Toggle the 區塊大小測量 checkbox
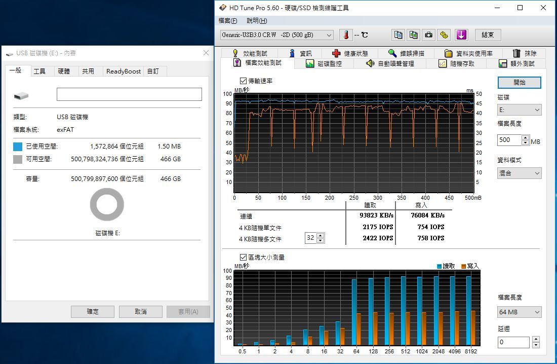The image size is (557, 364). [244, 258]
